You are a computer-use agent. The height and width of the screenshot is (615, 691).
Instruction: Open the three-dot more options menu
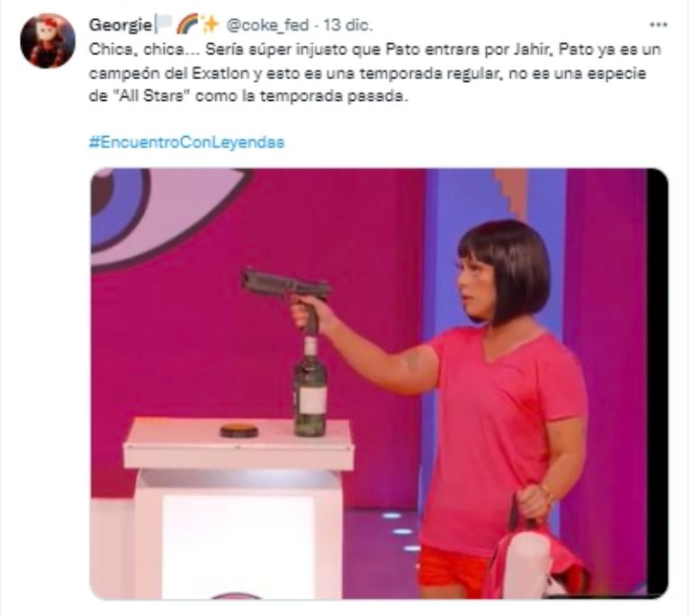tap(659, 25)
